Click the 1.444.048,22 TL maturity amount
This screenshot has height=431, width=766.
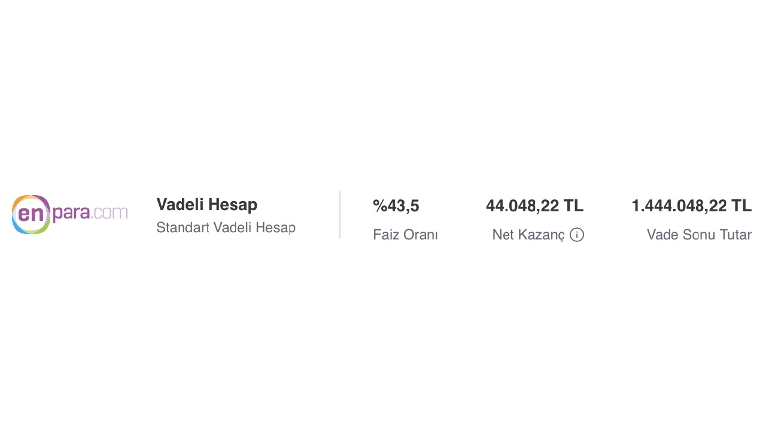pyautogui.click(x=691, y=206)
